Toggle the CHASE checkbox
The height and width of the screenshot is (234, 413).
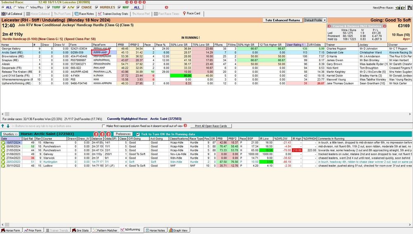click(78, 7)
